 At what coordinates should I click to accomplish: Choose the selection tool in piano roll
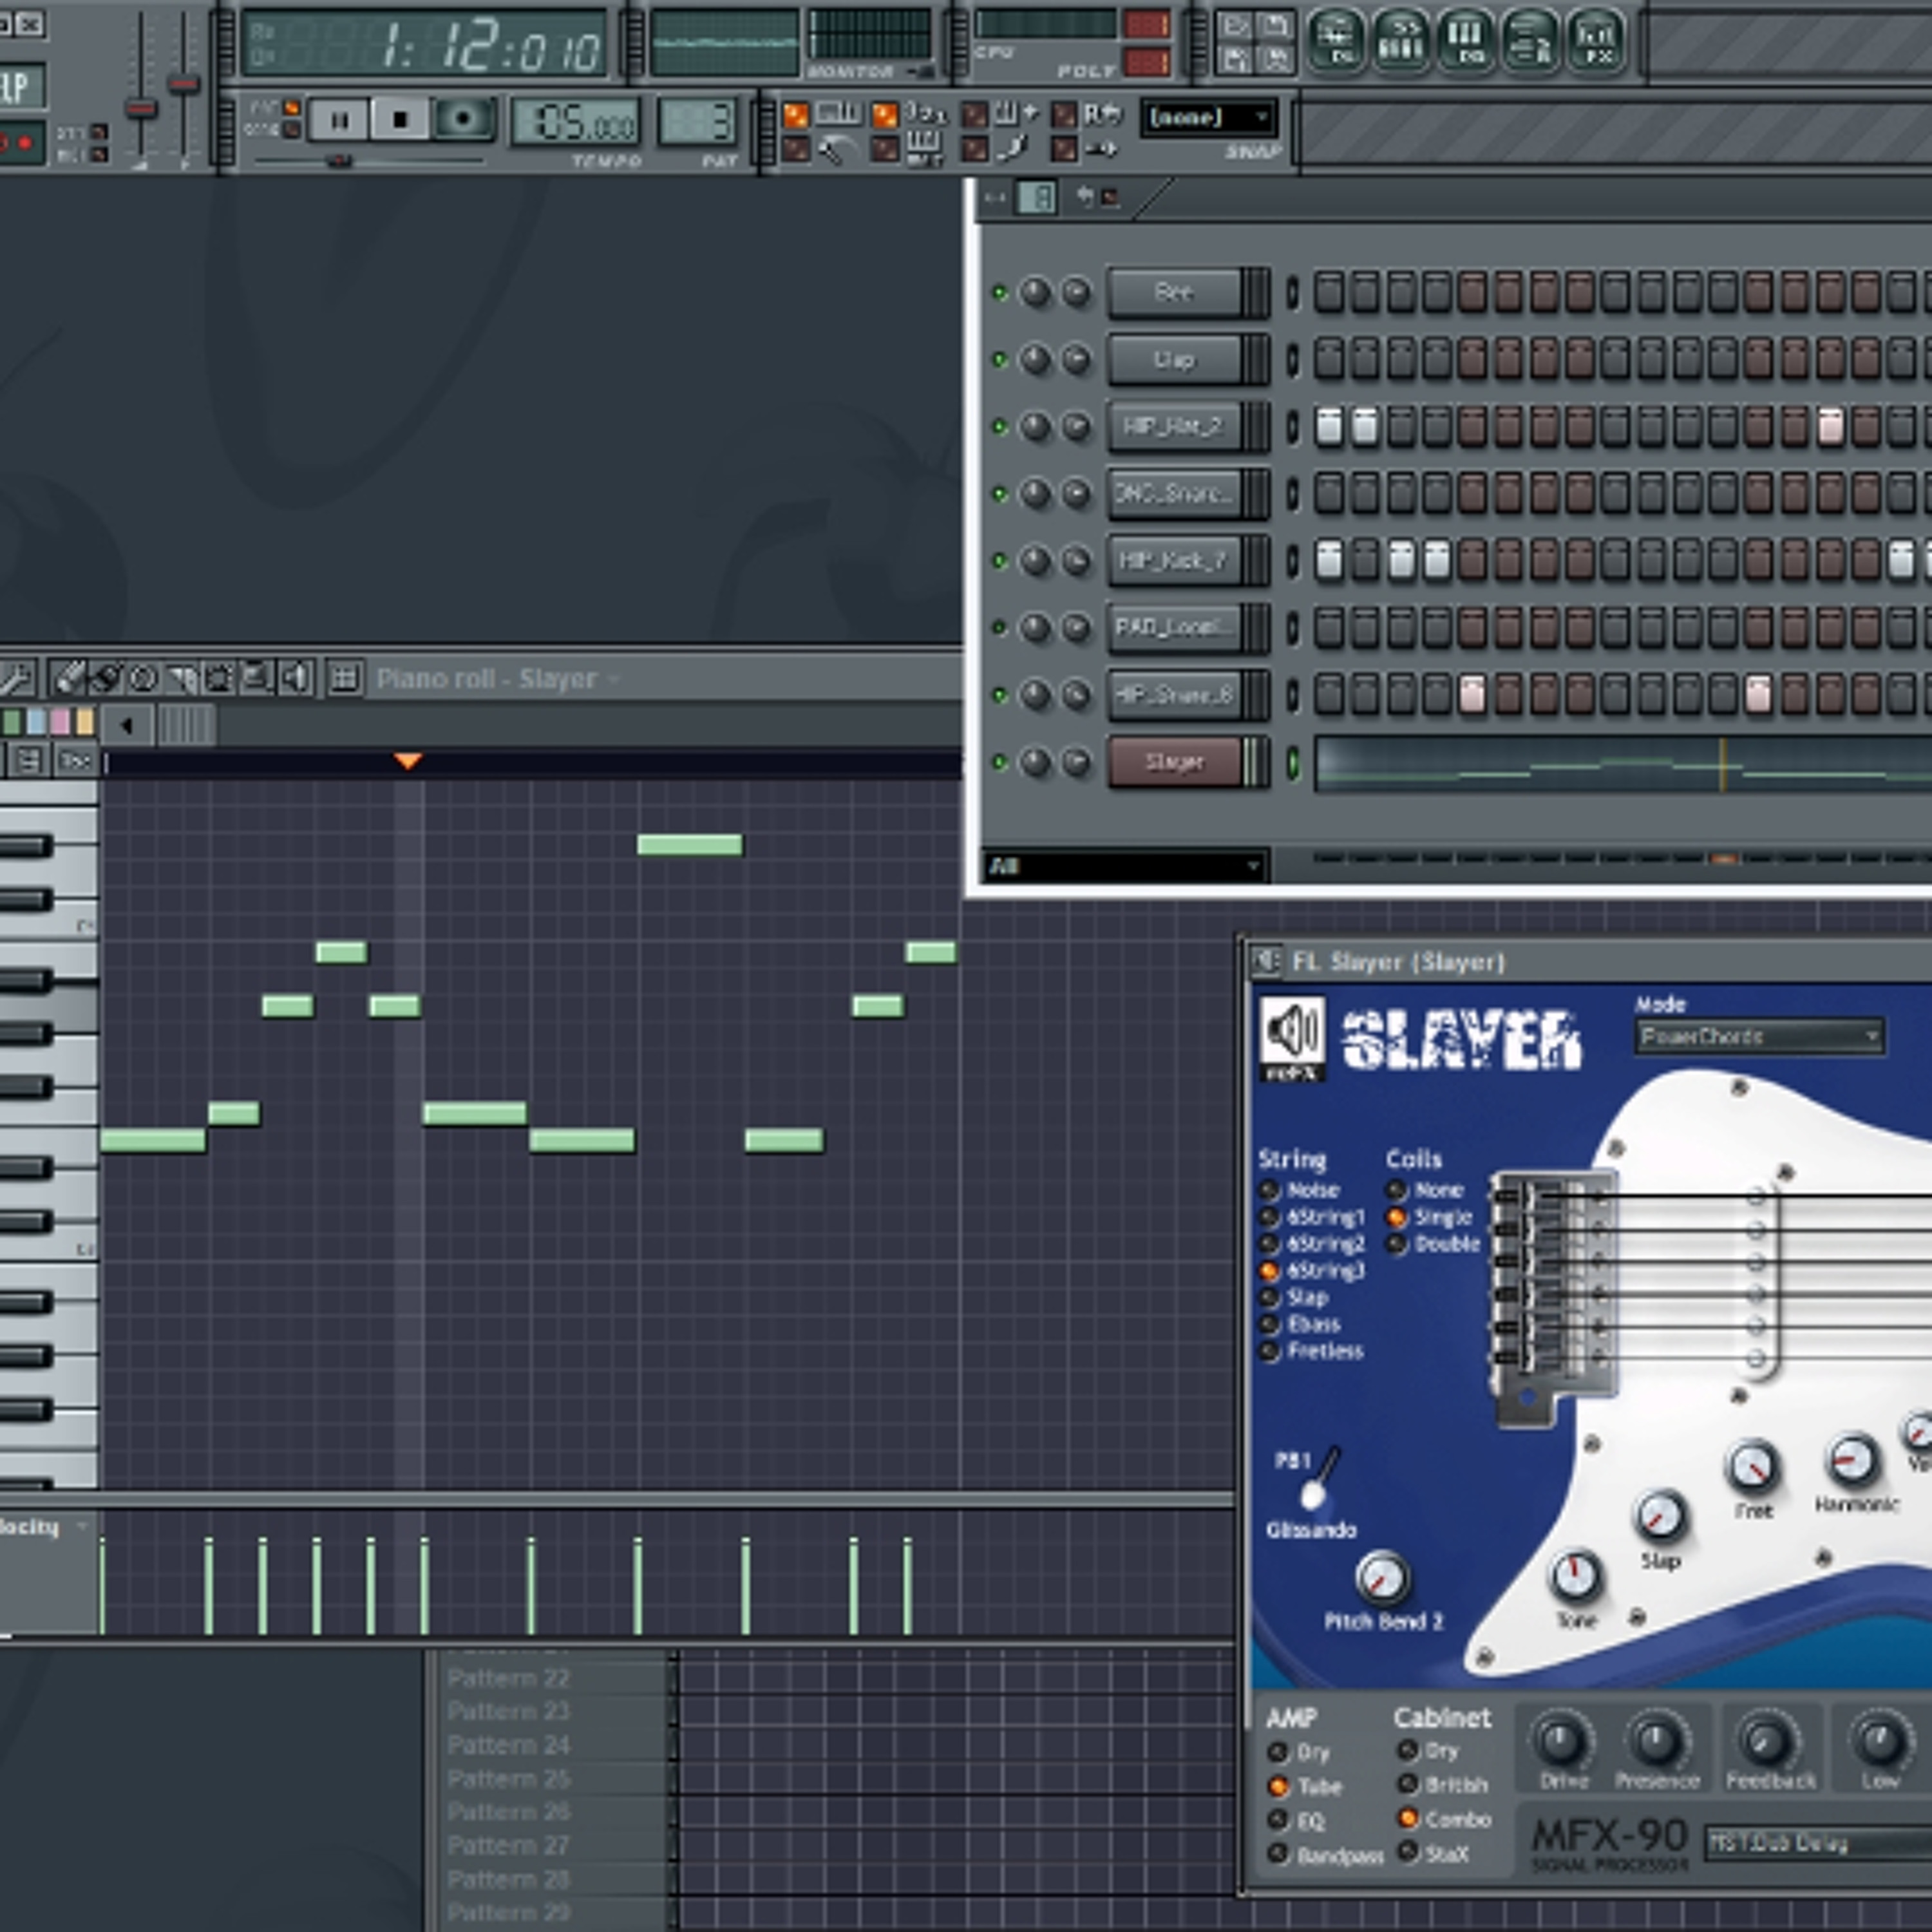[x=219, y=679]
